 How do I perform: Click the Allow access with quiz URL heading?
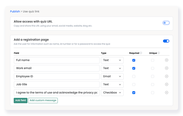(33, 21)
